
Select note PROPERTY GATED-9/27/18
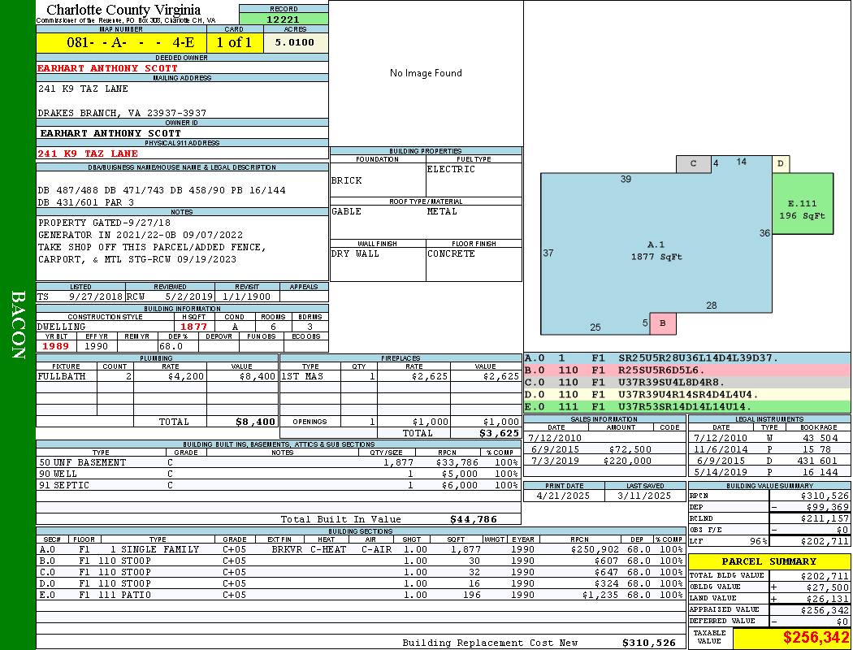104,223
